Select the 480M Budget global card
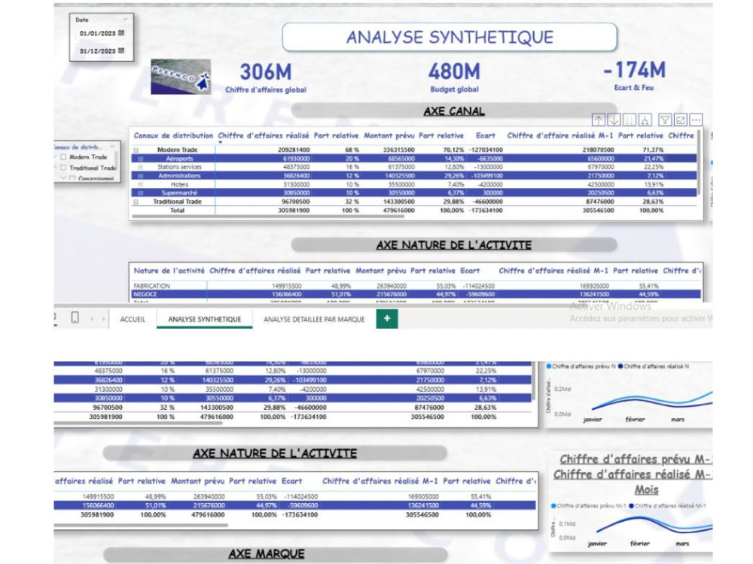 coord(454,77)
